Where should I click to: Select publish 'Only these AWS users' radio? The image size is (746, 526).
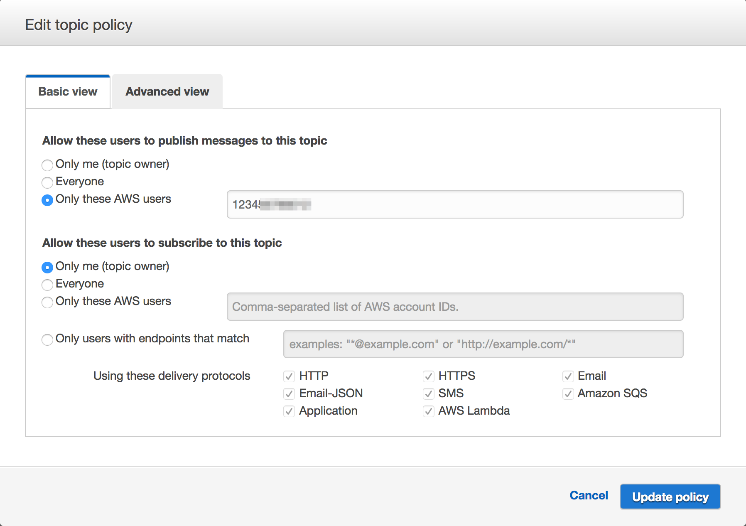[47, 200]
